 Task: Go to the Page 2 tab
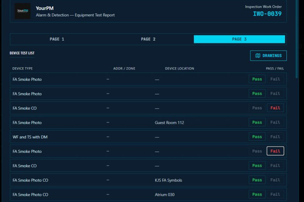click(148, 39)
